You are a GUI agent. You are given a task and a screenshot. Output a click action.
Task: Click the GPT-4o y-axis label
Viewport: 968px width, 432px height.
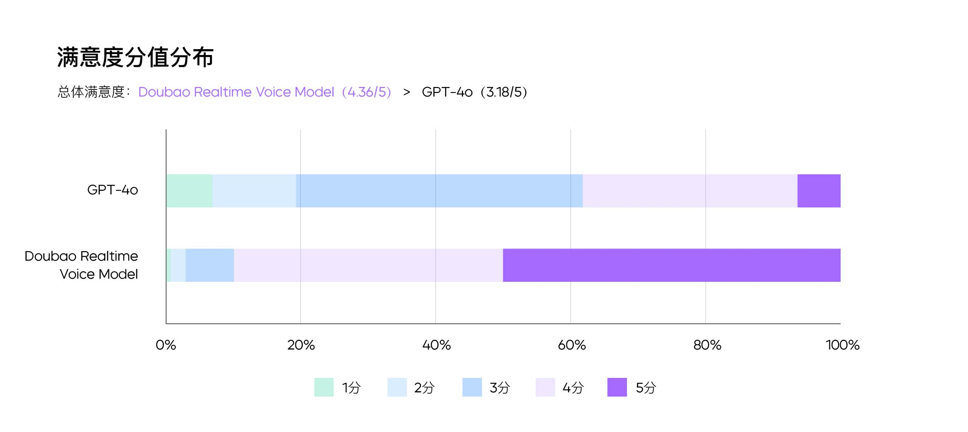pyautogui.click(x=112, y=190)
